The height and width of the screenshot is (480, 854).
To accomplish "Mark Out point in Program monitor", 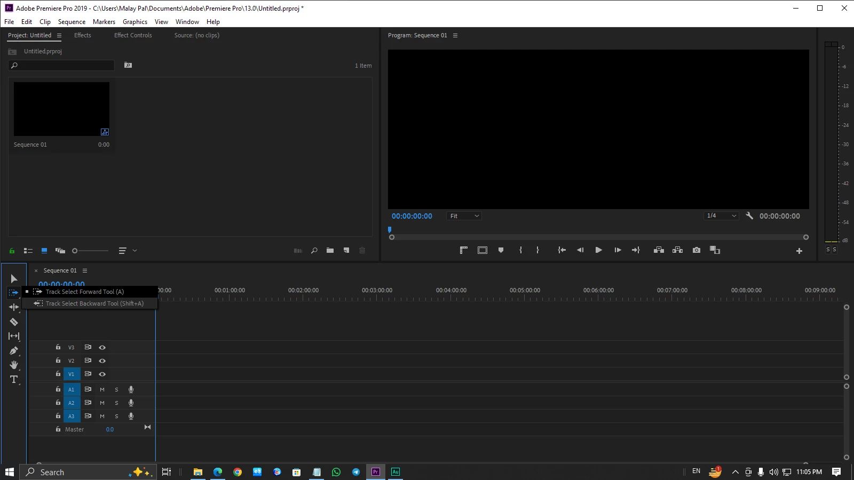I will point(537,250).
